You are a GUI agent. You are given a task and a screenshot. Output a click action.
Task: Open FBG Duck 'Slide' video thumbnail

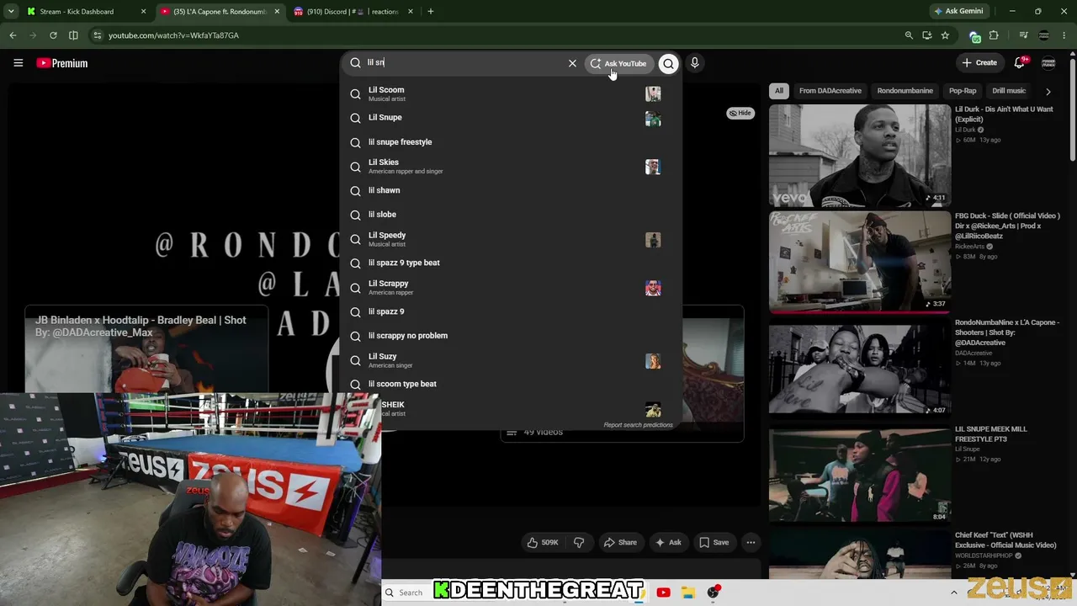859,262
